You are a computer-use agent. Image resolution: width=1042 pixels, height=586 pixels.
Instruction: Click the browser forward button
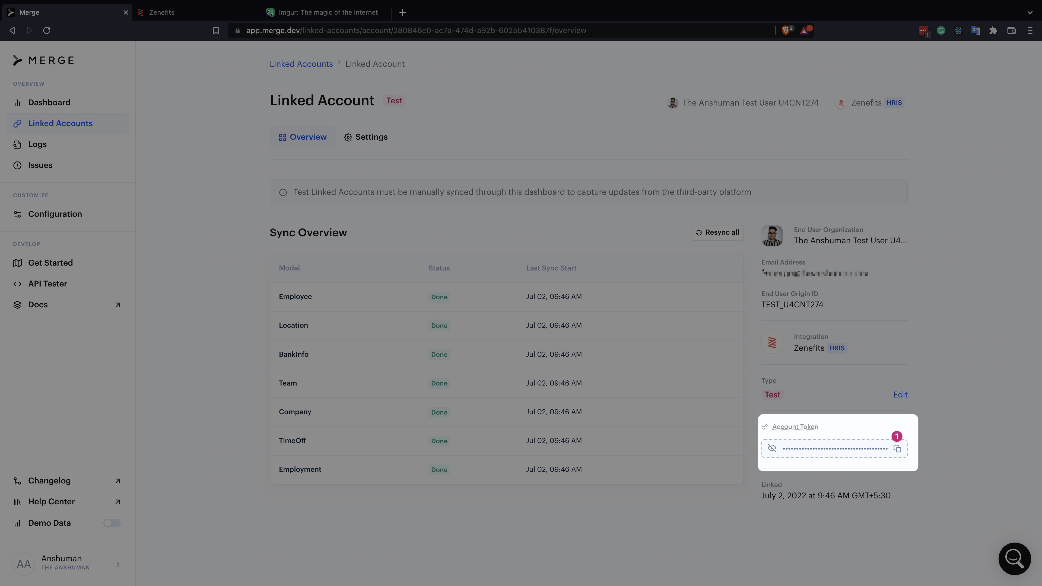tap(29, 30)
